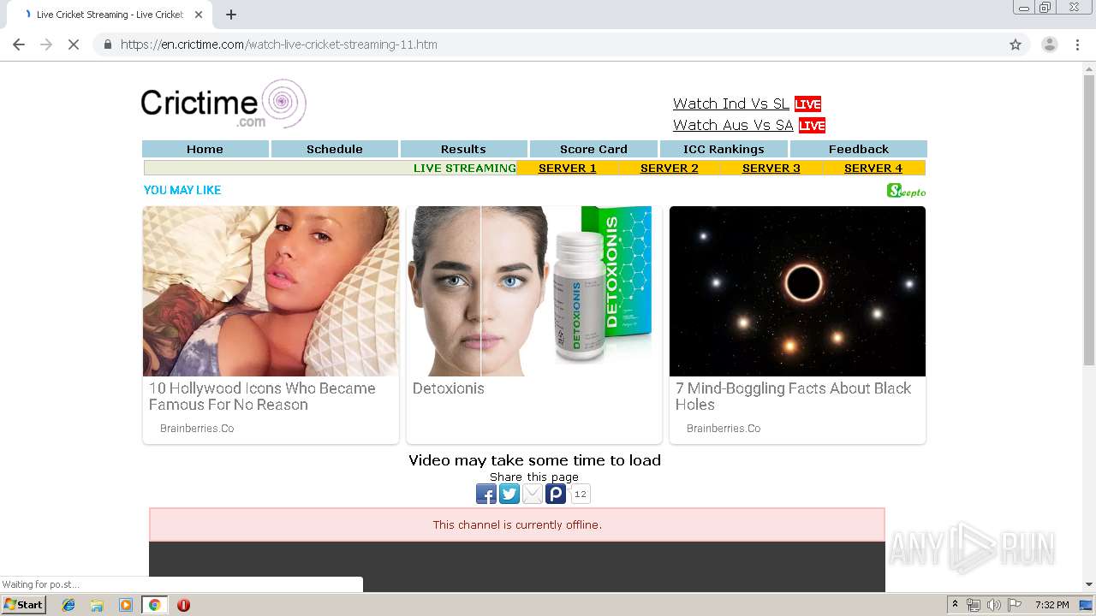Open Watch Ind Vs SL link
This screenshot has width=1096, height=616.
[x=731, y=104]
